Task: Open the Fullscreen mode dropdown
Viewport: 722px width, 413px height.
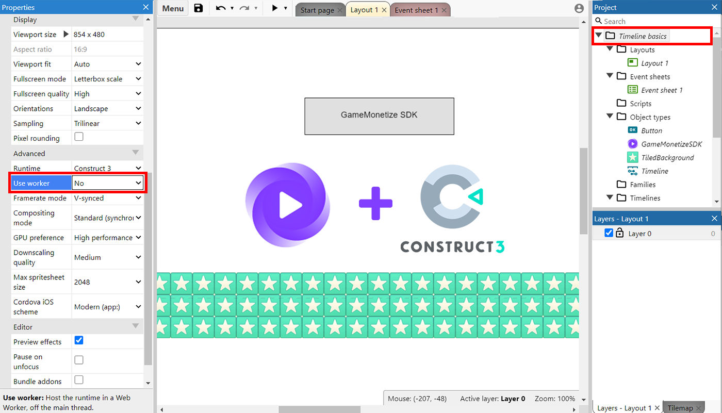Action: [107, 78]
